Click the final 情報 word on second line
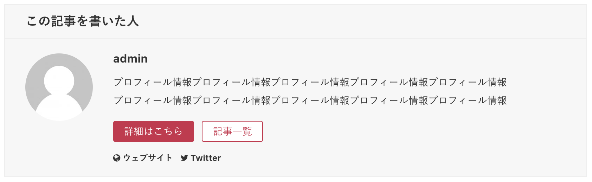The width and height of the screenshot is (592, 182). pyautogui.click(x=497, y=100)
